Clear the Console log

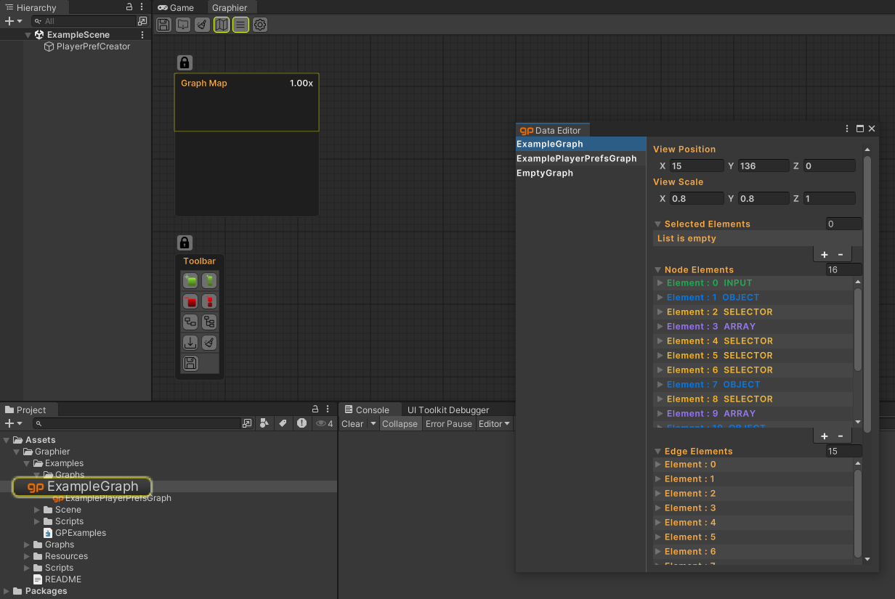(352, 424)
